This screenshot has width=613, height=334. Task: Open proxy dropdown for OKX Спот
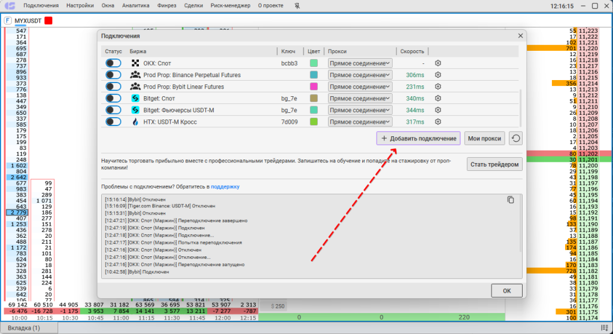coord(360,63)
